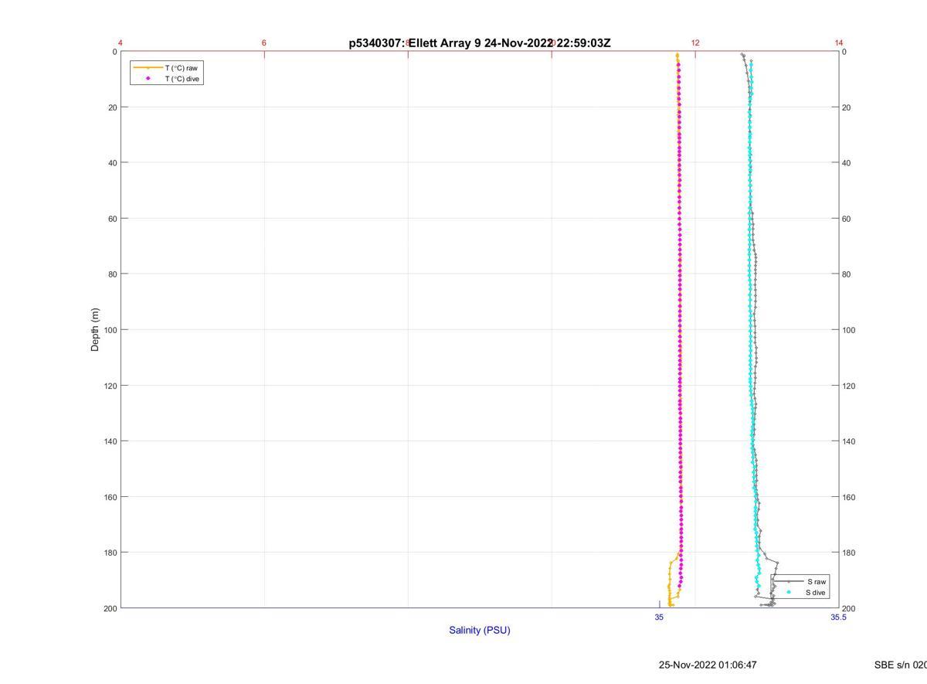Click the 'Salinity (PSU)' axis label

pyautogui.click(x=480, y=630)
